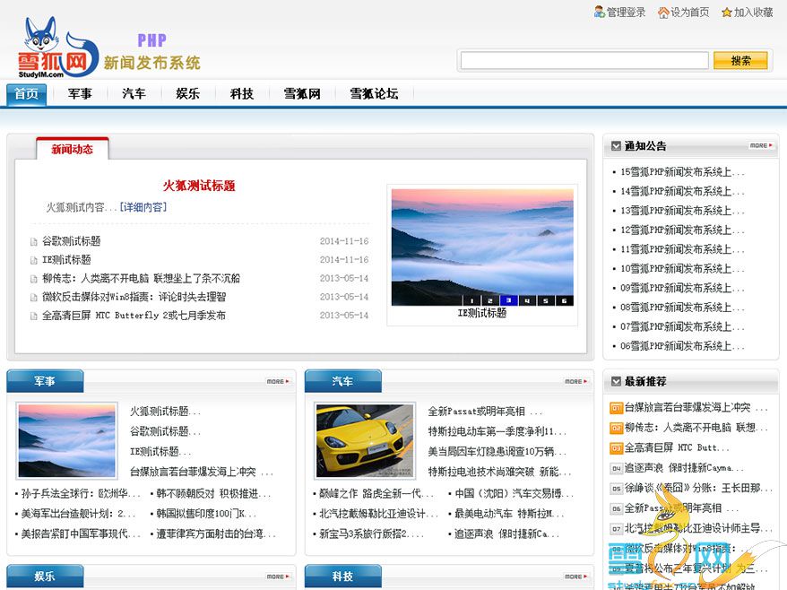787x590 pixels.
Task: Open the 详细内容 link under 火狐测试标题
Action: (x=143, y=207)
